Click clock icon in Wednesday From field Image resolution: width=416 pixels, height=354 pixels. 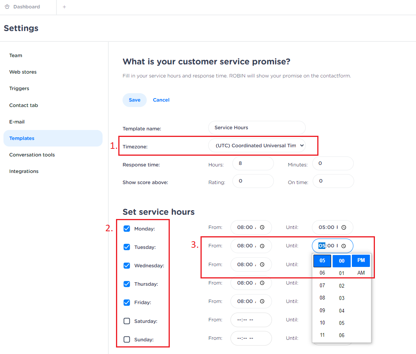[x=262, y=264]
